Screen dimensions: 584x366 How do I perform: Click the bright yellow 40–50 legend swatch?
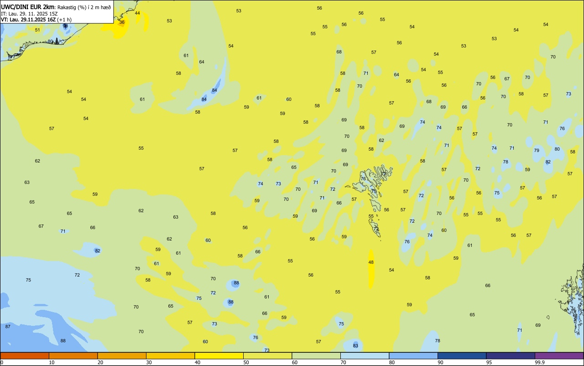[x=219, y=356]
